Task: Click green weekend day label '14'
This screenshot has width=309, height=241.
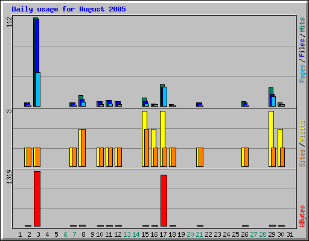Action: pyautogui.click(x=136, y=234)
